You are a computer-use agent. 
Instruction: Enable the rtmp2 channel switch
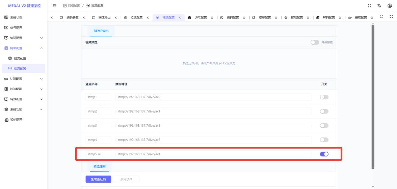tap(324, 112)
